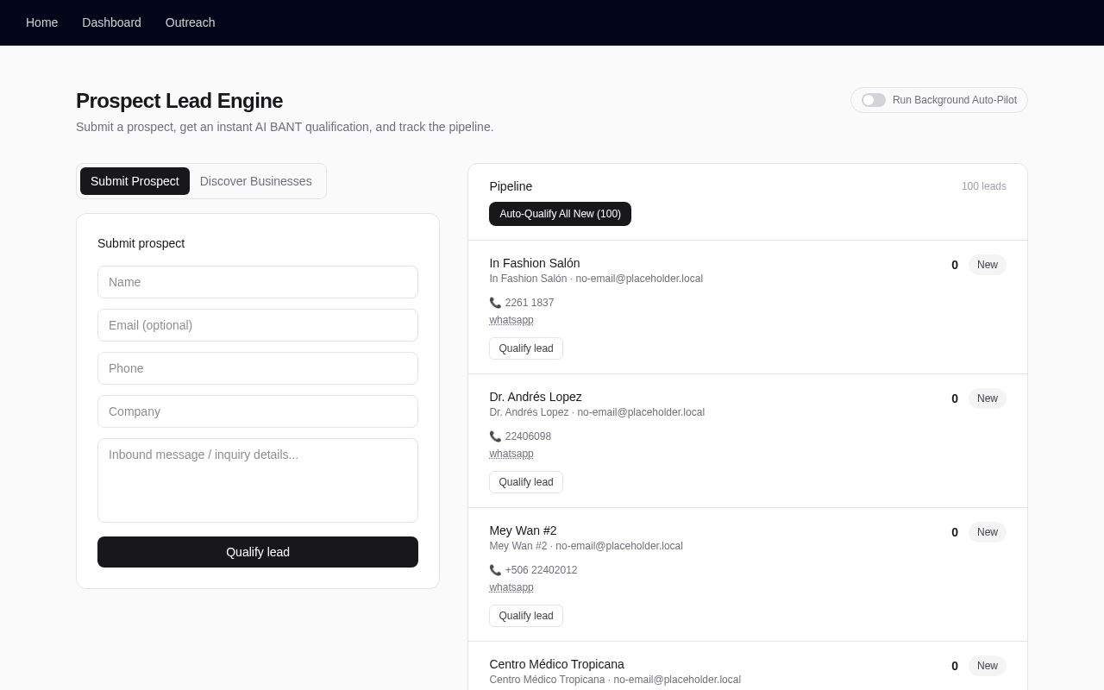Qualify lead for Dr. Andrés Lopez
Viewport: 1104px width, 690px height.
(x=526, y=482)
